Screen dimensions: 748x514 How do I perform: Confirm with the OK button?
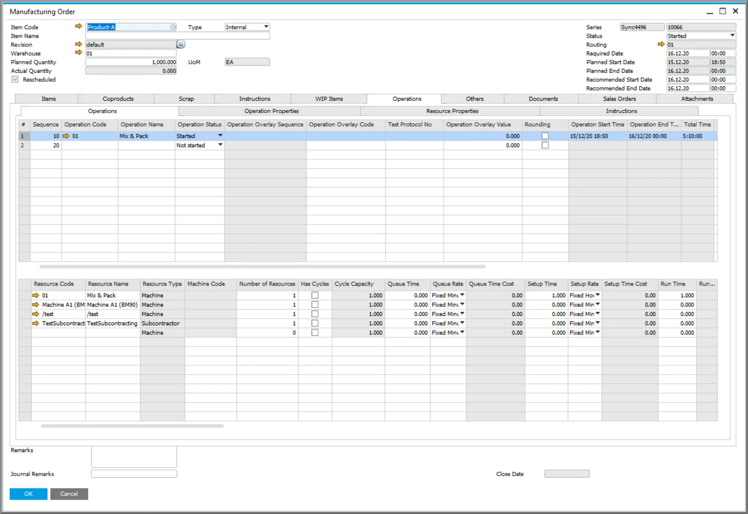tap(29, 494)
